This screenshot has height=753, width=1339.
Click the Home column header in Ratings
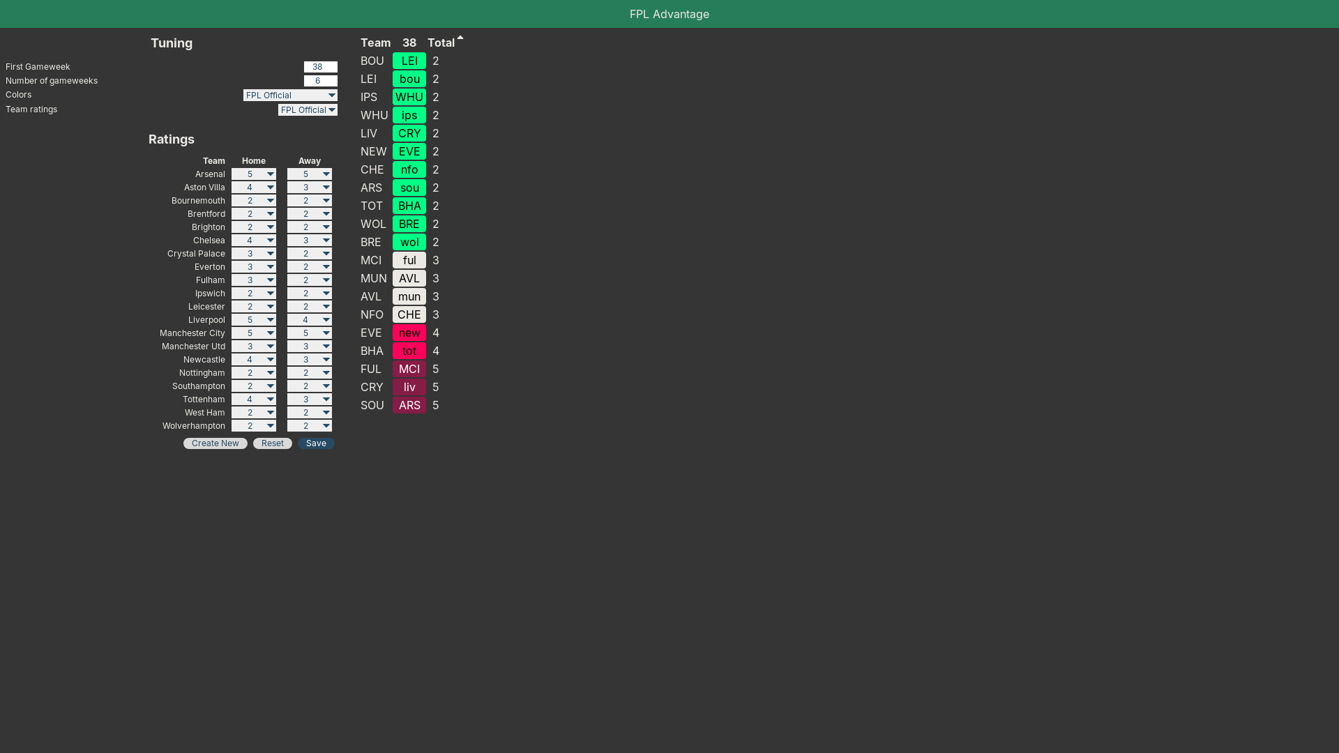[x=254, y=161]
